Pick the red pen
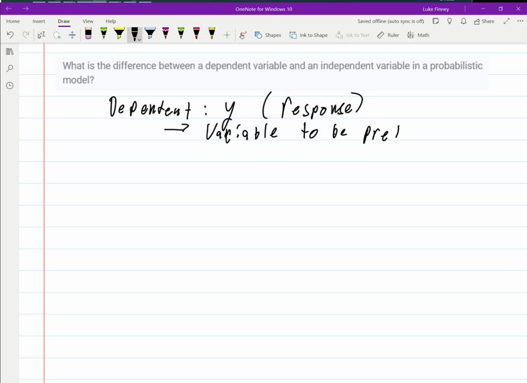The width and height of the screenshot is (527, 383). pos(196,34)
